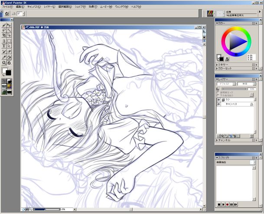Expand the チャンネル panel

point(217,140)
